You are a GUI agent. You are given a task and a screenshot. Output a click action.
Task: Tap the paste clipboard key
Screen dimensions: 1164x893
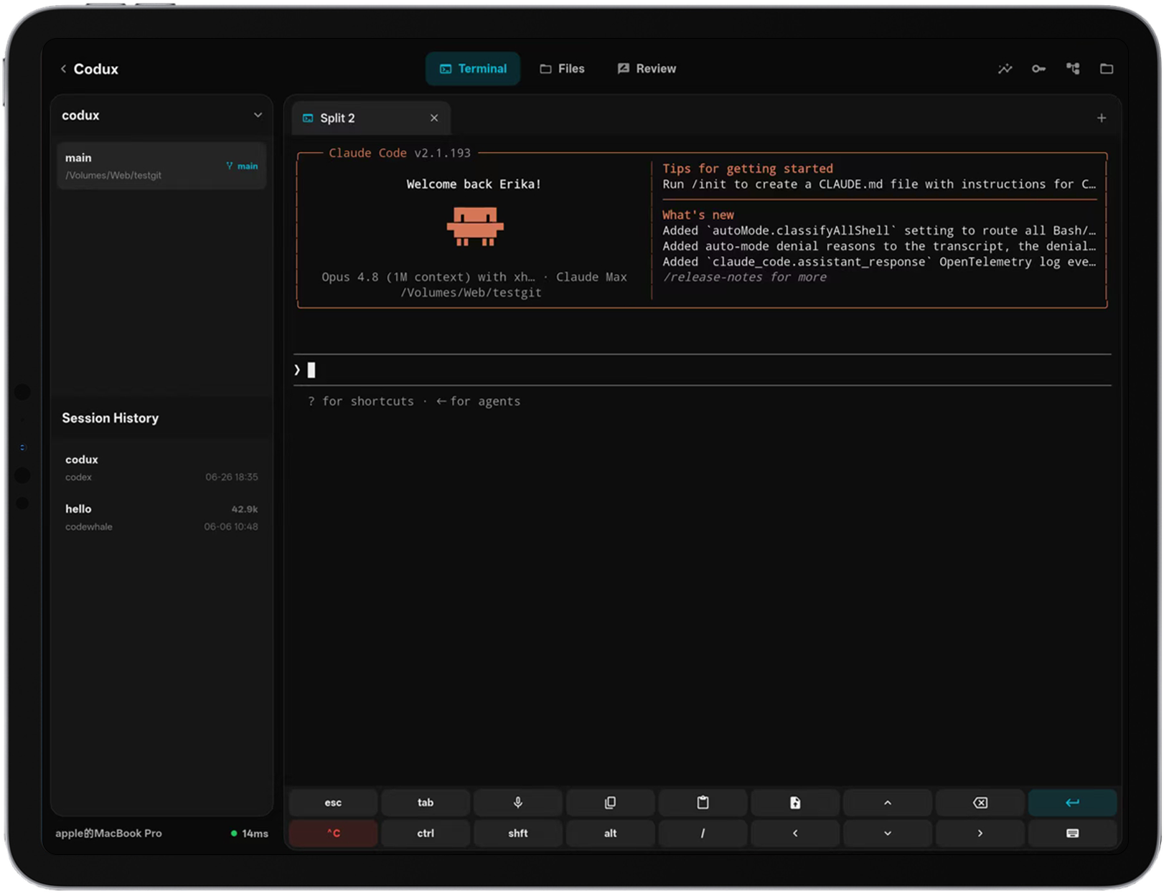[703, 803]
